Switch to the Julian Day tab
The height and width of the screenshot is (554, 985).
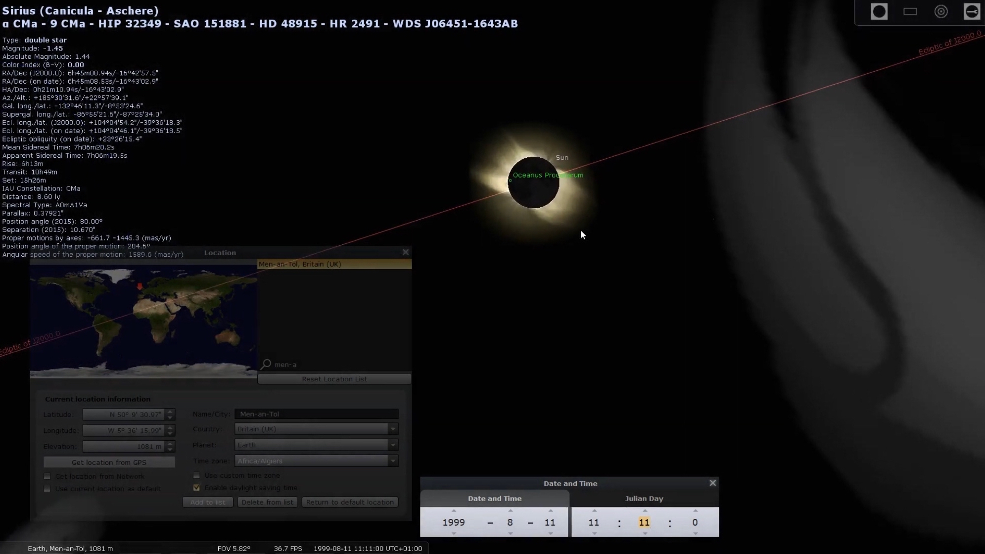pyautogui.click(x=644, y=499)
